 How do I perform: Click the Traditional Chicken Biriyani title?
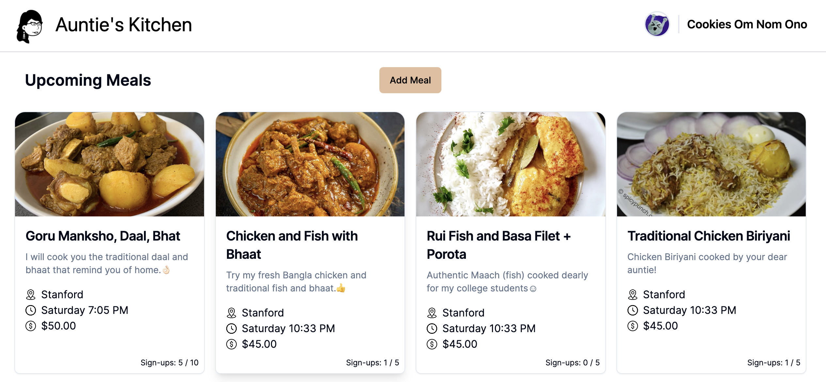pyautogui.click(x=708, y=236)
